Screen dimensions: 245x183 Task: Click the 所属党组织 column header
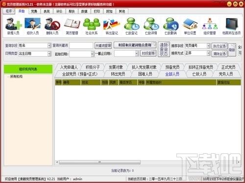click(181, 82)
